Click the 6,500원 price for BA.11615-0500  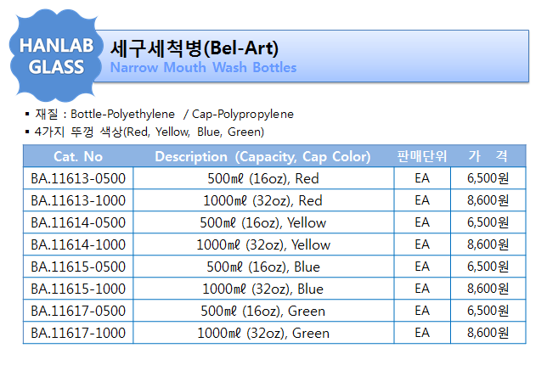click(x=488, y=267)
